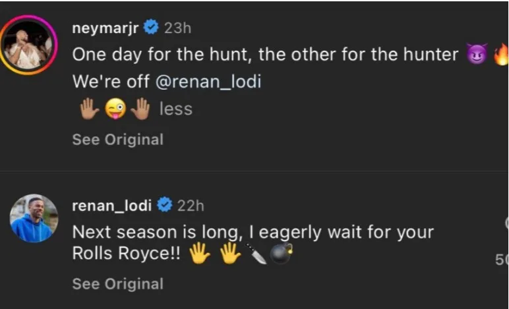The image size is (509, 309).
Task: Click the bomb emoji in renan_lodi's reply
Action: click(x=282, y=254)
